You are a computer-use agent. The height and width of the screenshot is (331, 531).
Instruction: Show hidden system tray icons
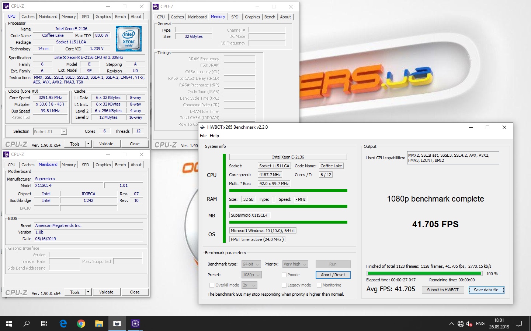[451, 324]
